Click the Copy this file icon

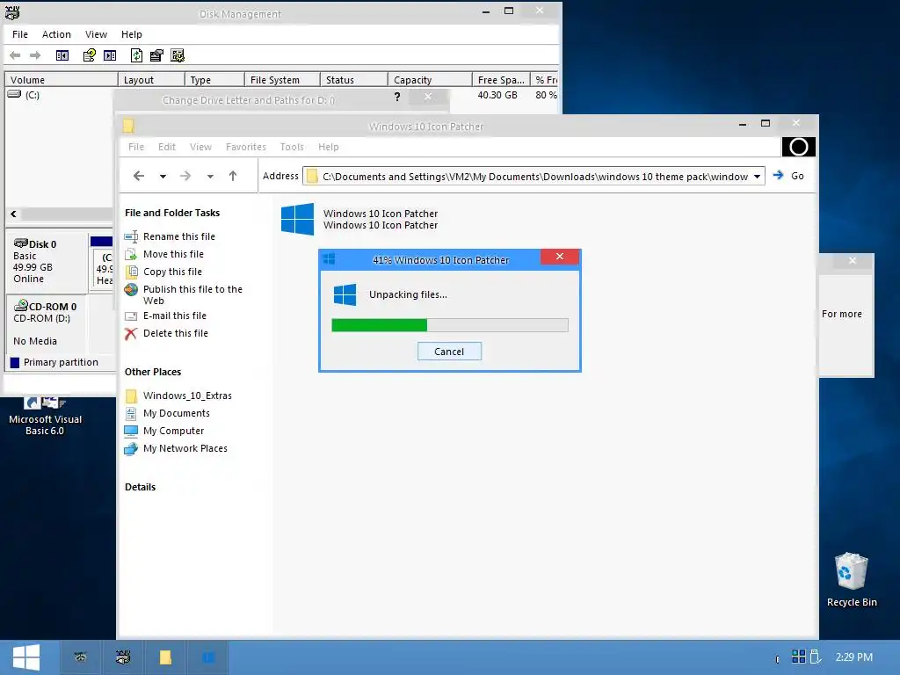[x=132, y=272]
